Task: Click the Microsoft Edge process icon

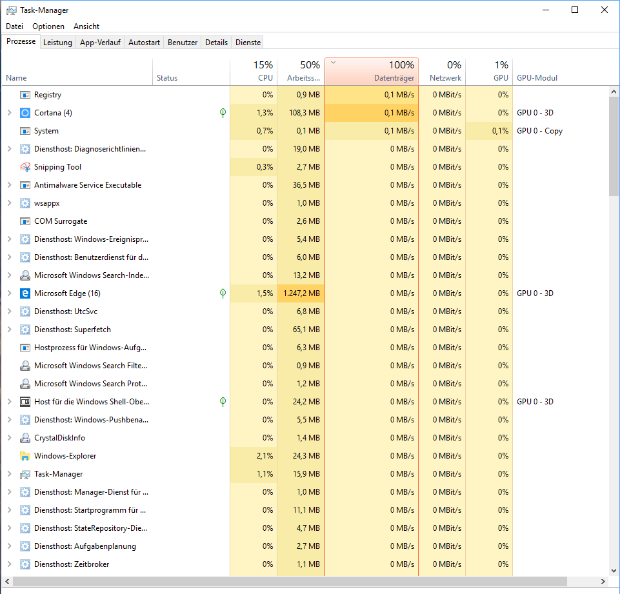Action: pos(25,293)
